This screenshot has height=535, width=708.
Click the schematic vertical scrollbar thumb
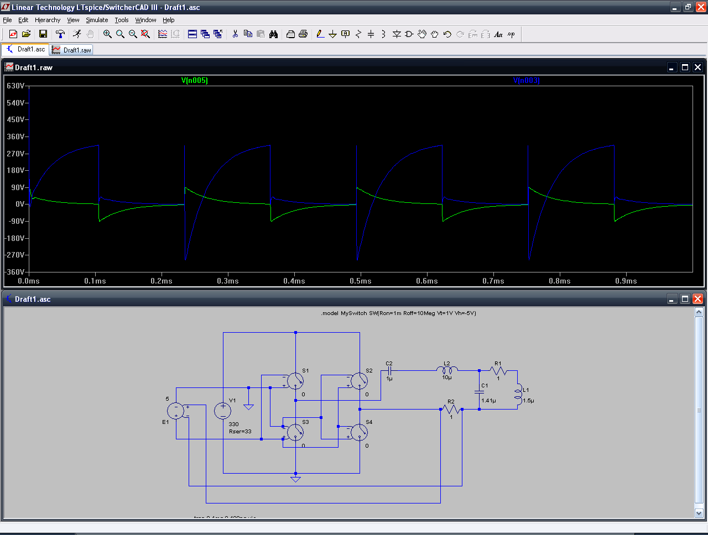pyautogui.click(x=699, y=410)
